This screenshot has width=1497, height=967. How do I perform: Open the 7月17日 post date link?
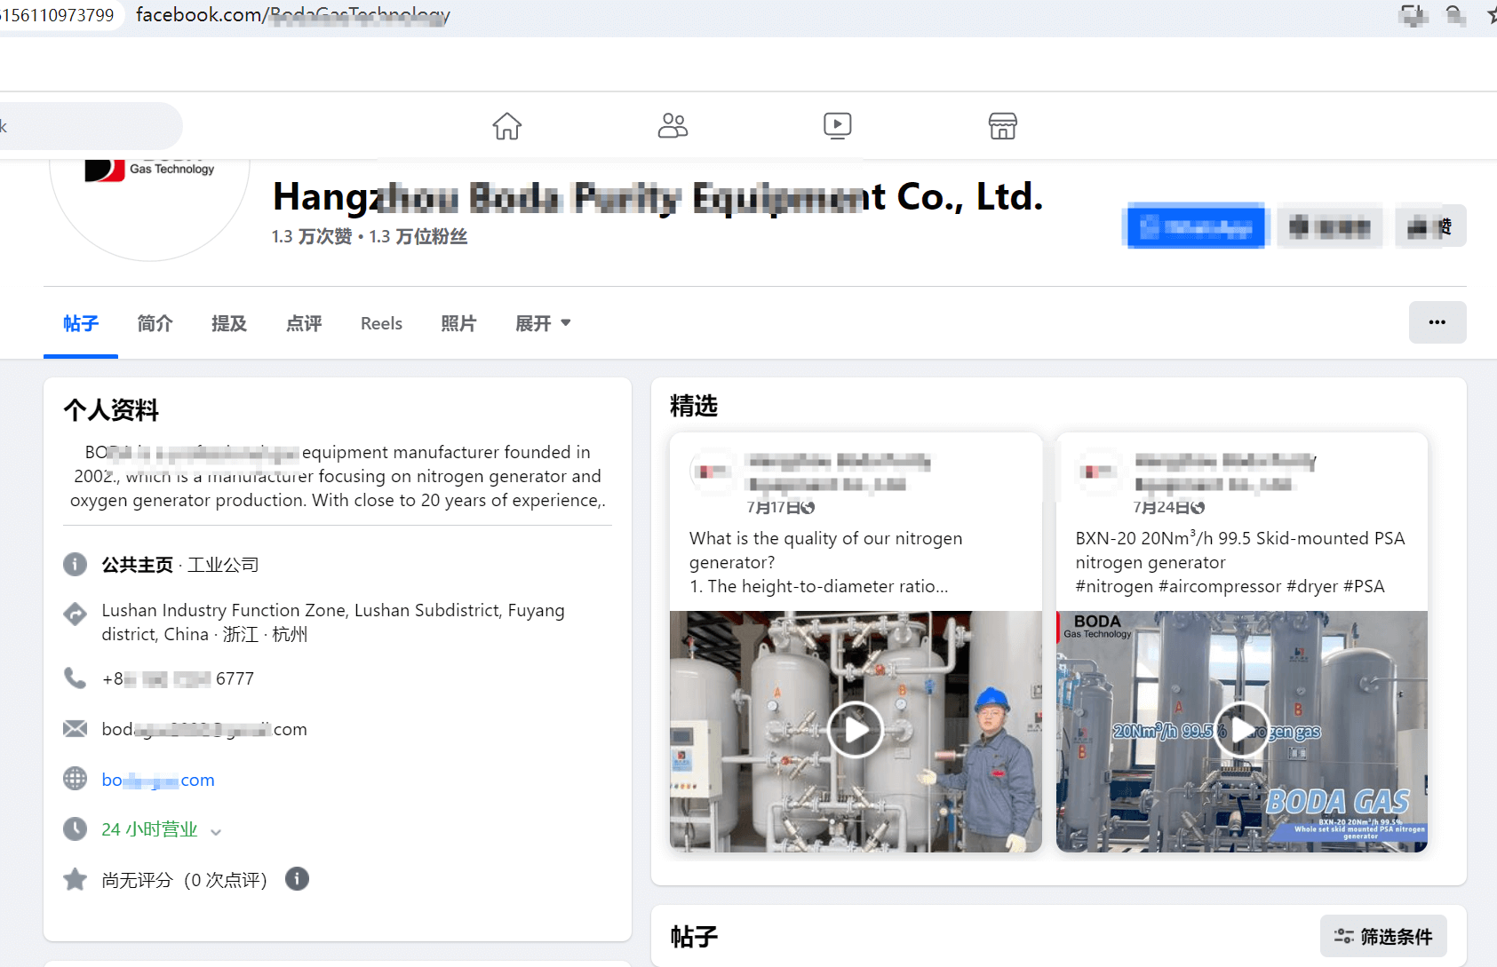[x=774, y=507]
